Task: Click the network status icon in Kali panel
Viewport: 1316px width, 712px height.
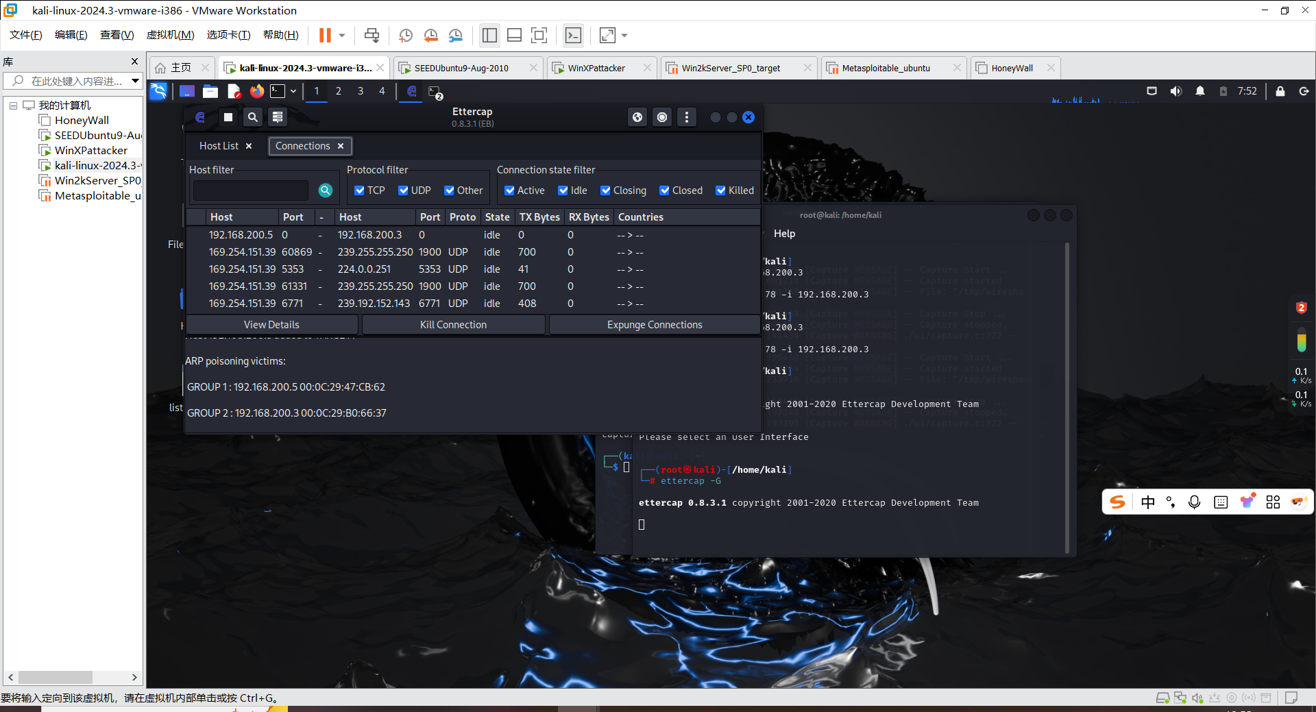Action: click(x=1151, y=91)
